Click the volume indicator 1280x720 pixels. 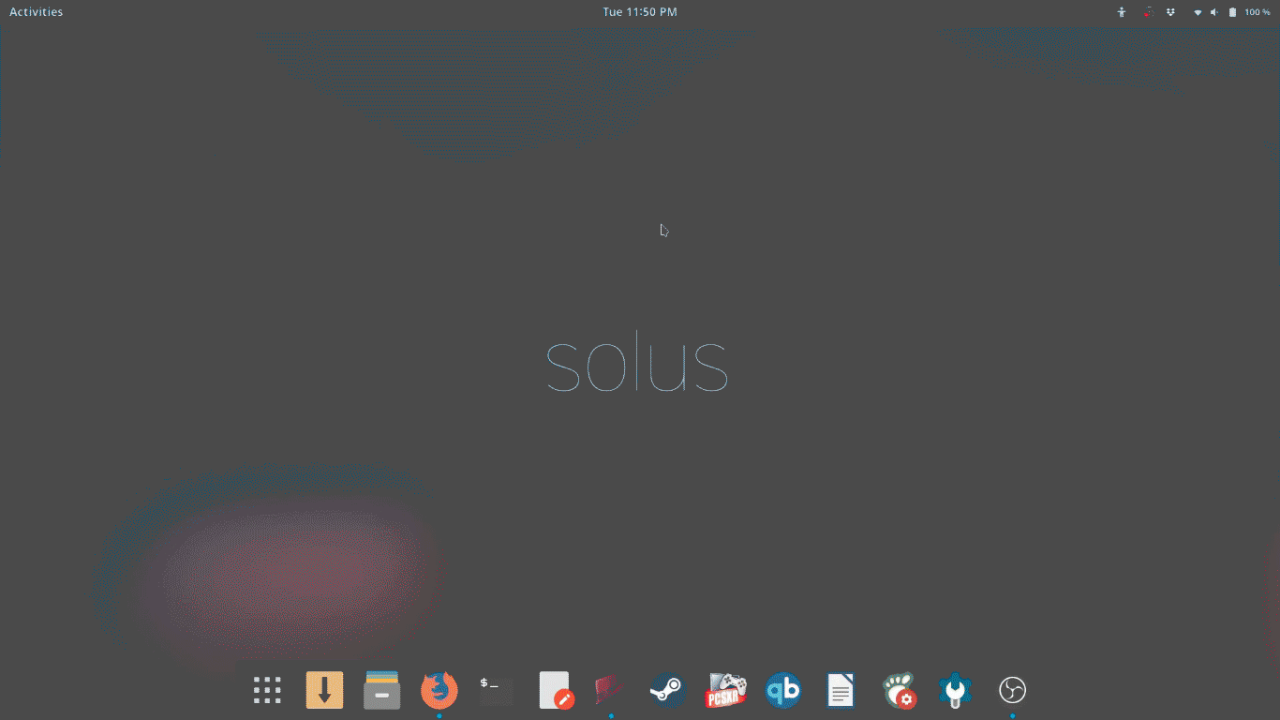pyautogui.click(x=1214, y=11)
